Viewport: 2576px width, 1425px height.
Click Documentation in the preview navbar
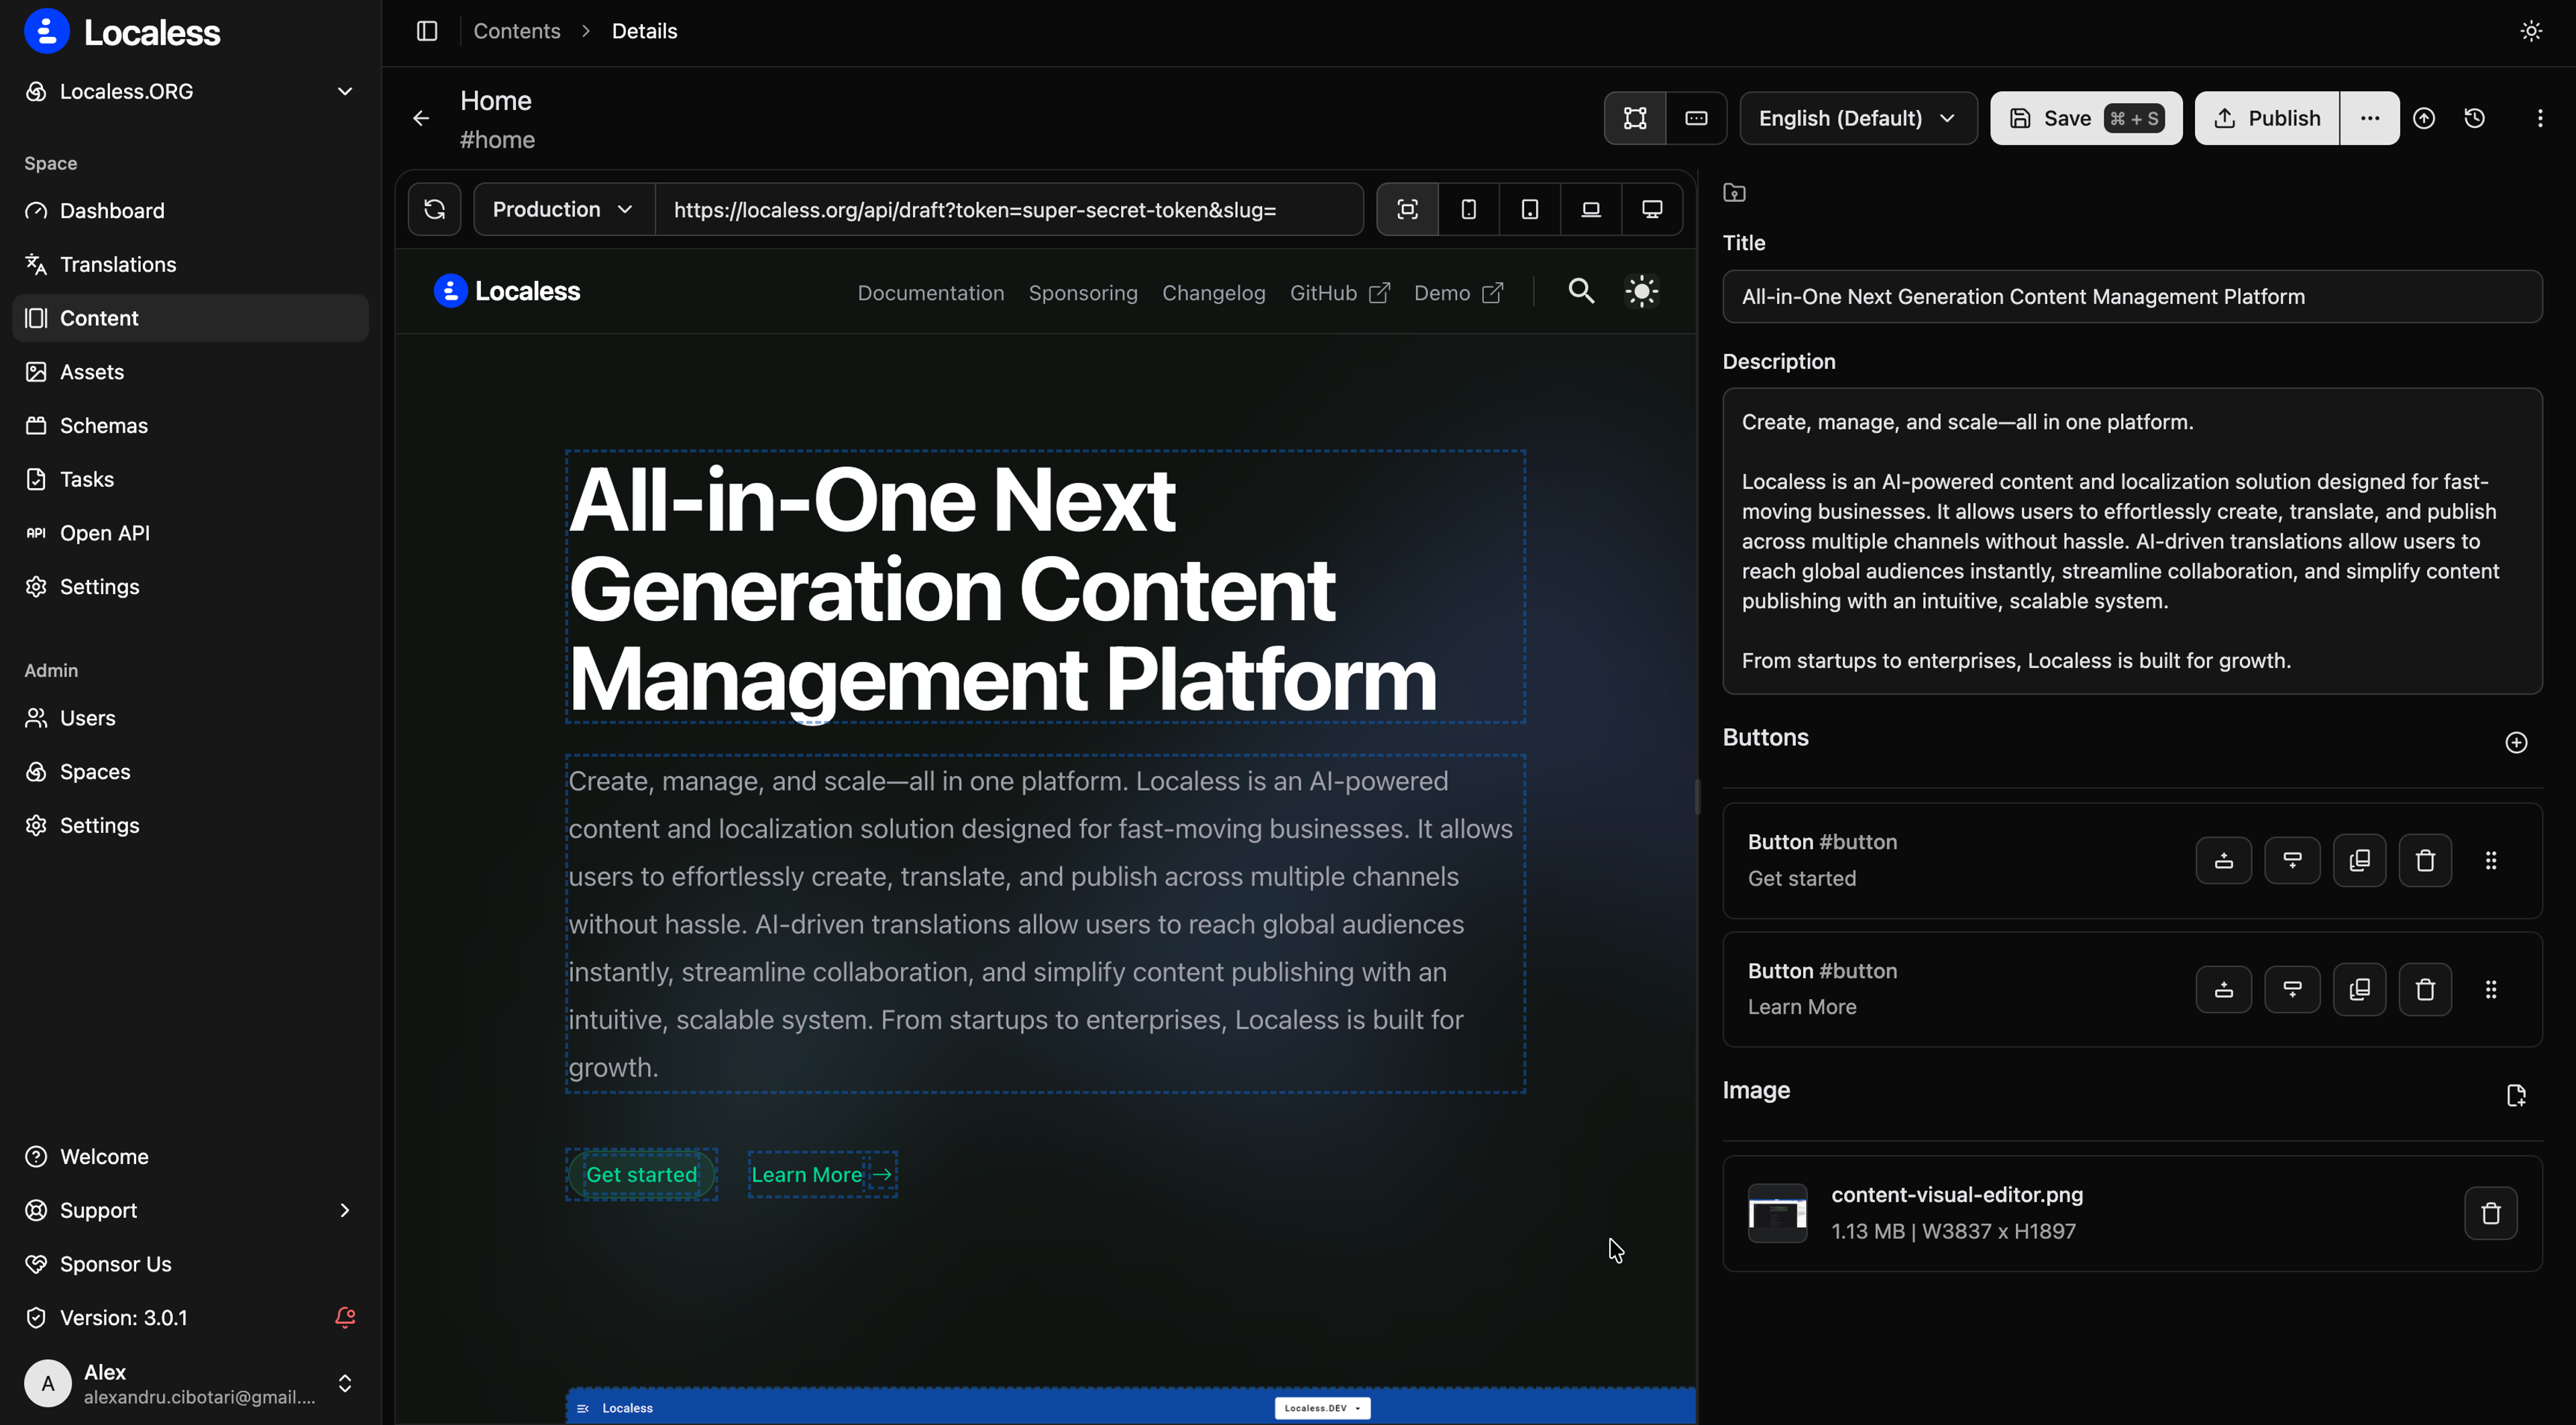930,293
